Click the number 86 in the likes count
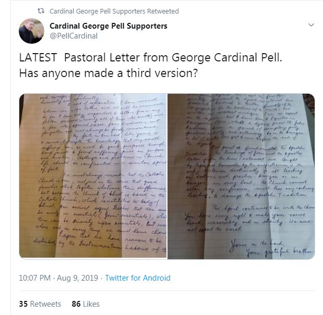This screenshot has width=323, height=315. (76, 304)
